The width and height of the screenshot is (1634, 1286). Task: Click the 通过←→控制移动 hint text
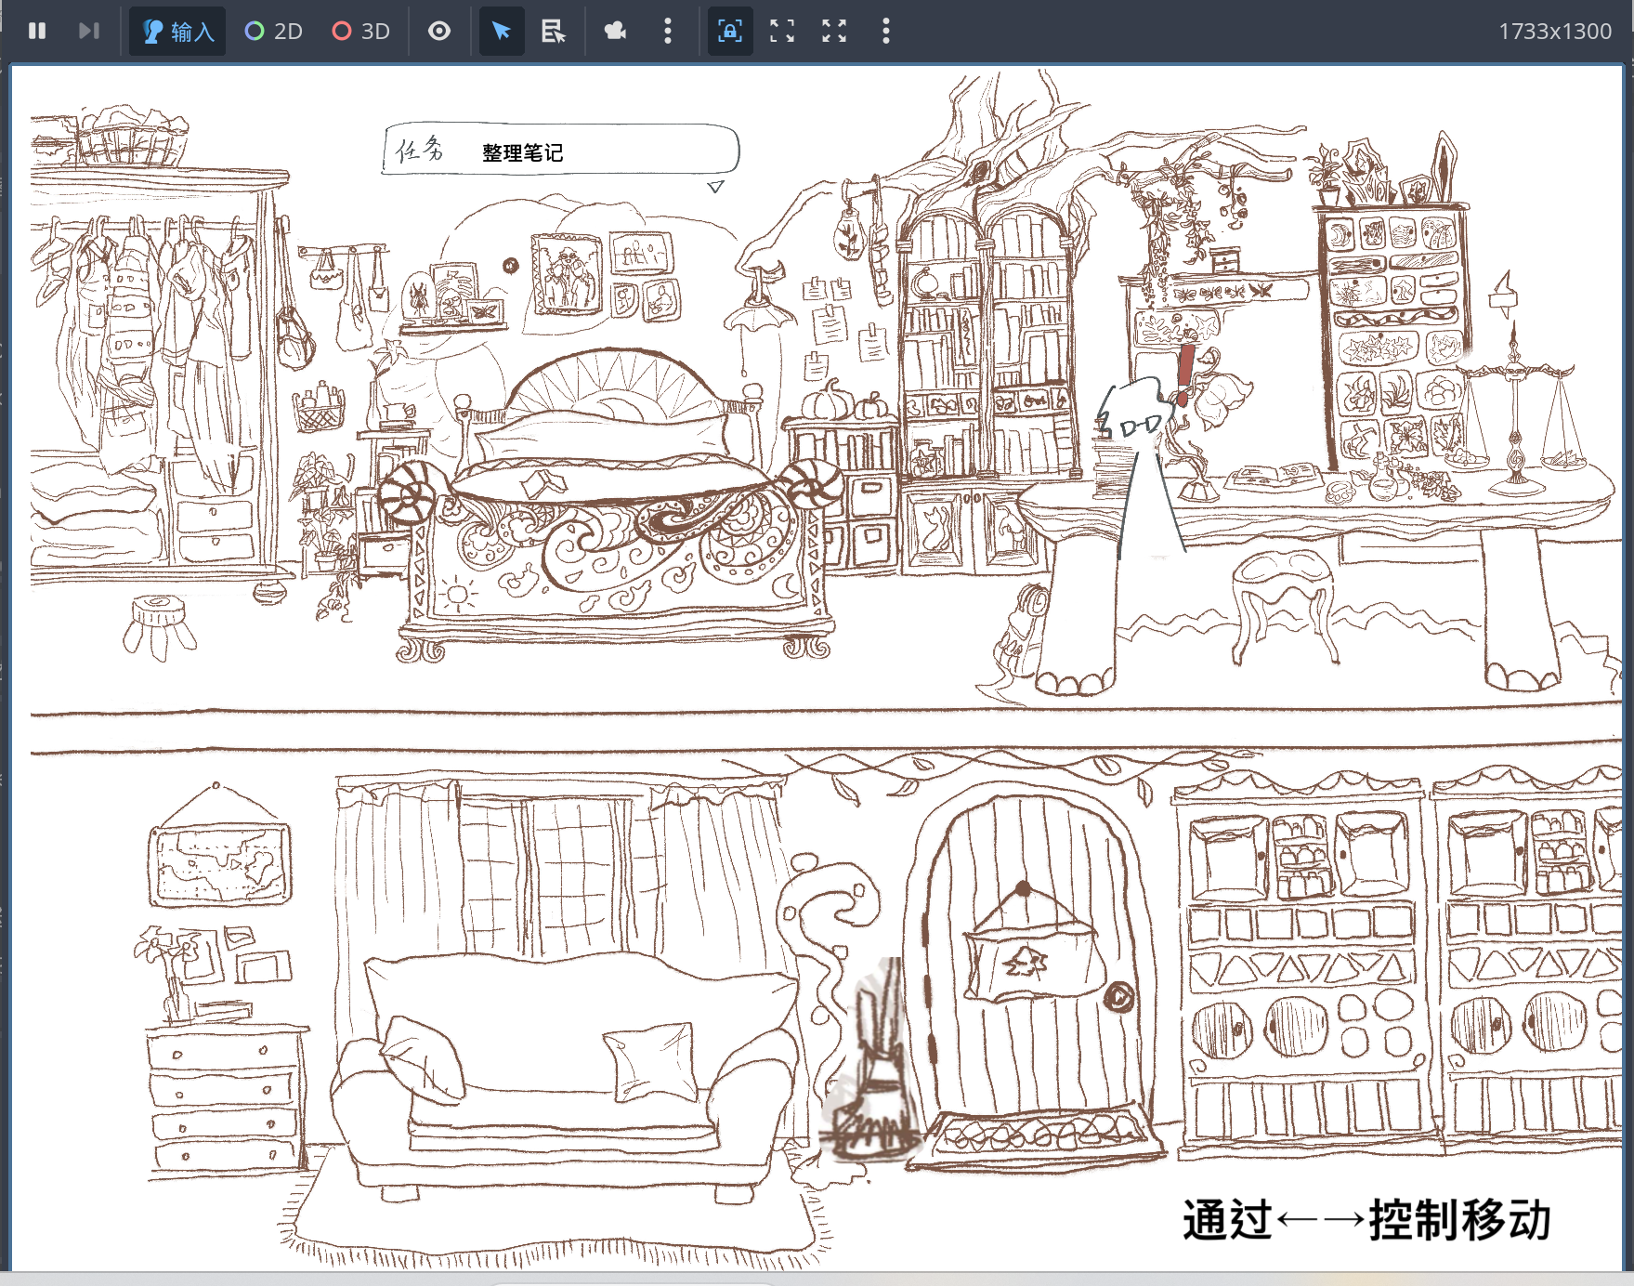[x=1366, y=1220]
